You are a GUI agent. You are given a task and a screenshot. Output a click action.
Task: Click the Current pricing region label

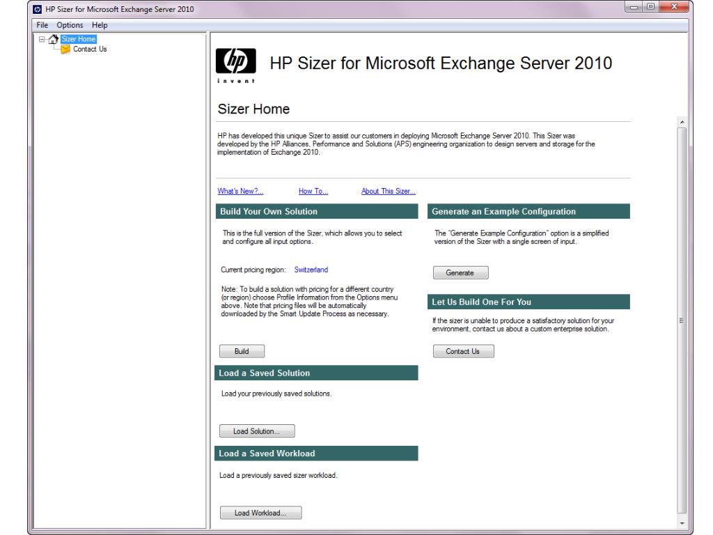coord(253,270)
